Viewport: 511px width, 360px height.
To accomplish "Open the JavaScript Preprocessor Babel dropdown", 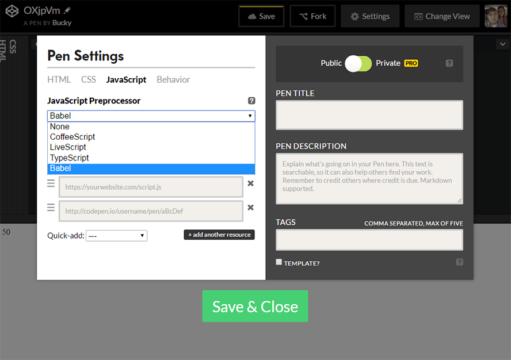I will tap(151, 116).
